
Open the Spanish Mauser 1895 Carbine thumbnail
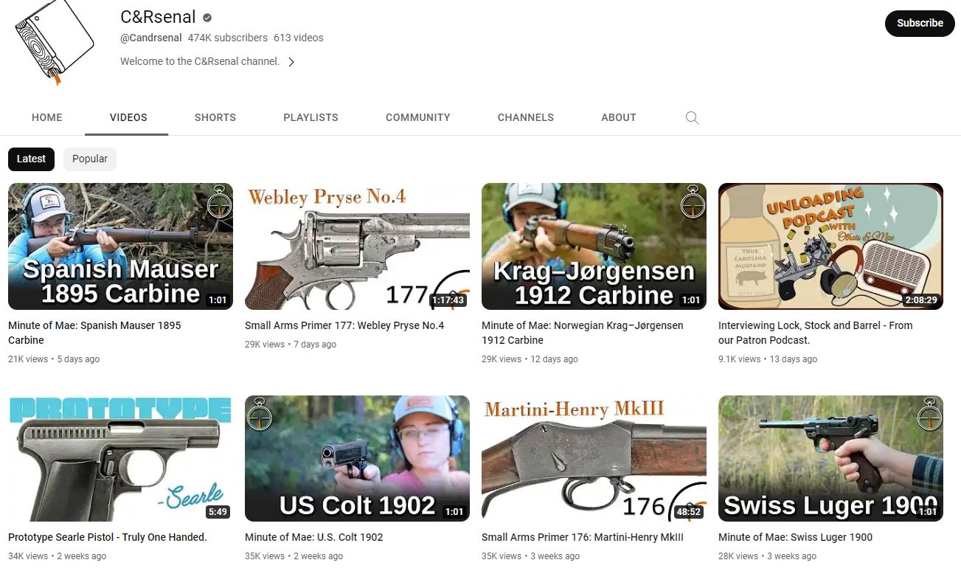[x=120, y=246]
